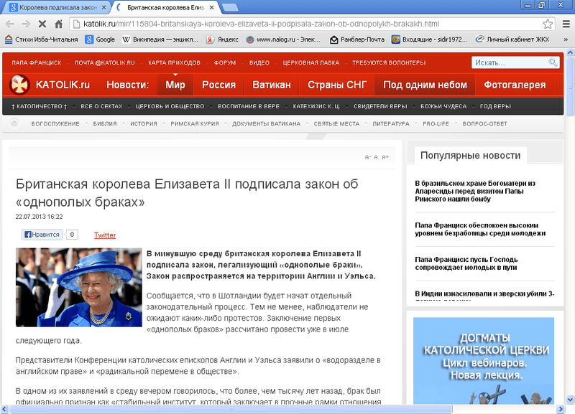Click the Догматы католической церкви banner
This screenshot has width=575, height=414.
pyautogui.click(x=483, y=361)
